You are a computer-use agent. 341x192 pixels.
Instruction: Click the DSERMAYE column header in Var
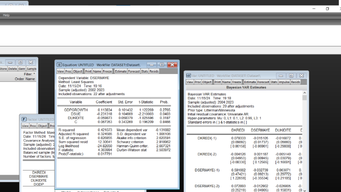pos(260,130)
